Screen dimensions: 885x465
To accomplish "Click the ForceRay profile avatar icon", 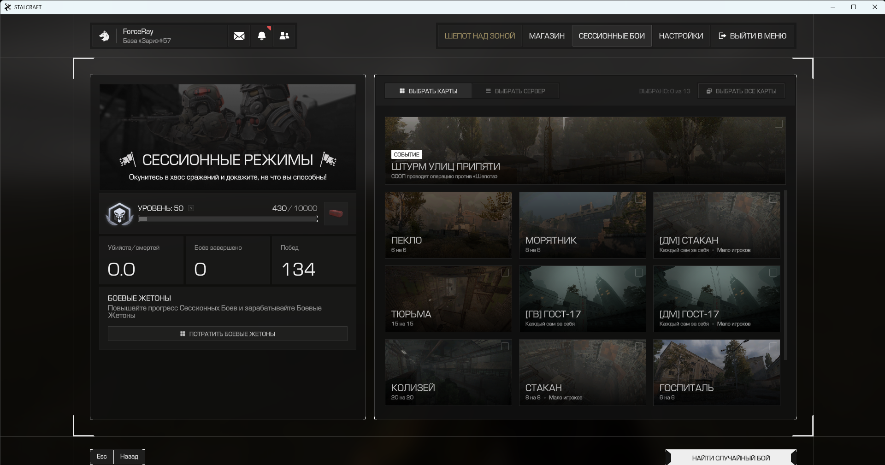I will (104, 36).
